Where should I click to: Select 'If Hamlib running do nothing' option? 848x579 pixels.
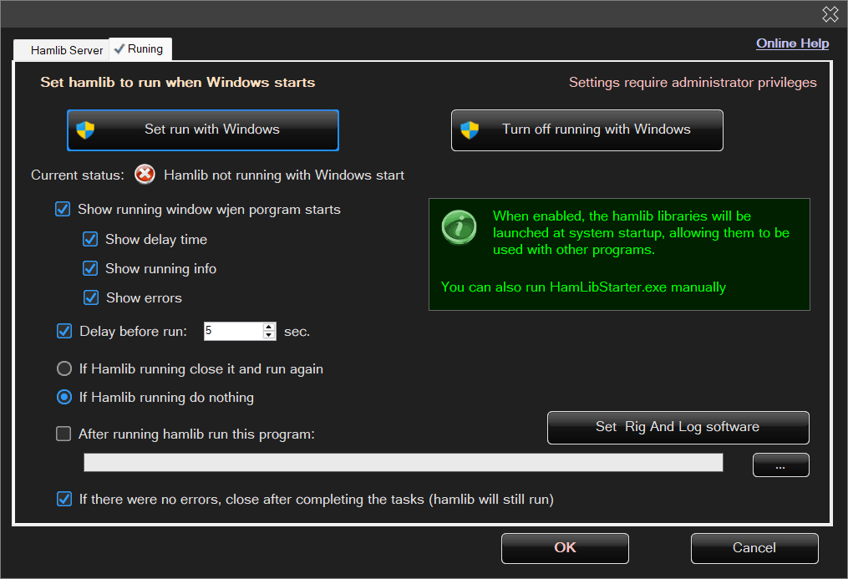click(63, 398)
